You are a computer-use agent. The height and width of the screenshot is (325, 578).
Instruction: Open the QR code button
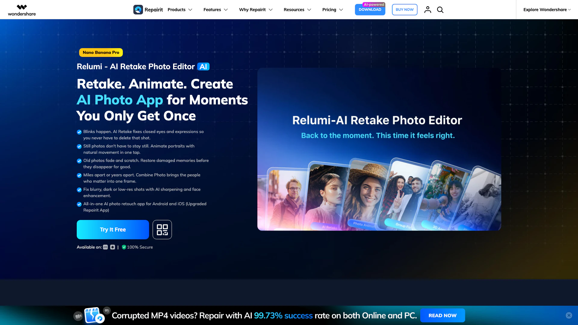162,230
